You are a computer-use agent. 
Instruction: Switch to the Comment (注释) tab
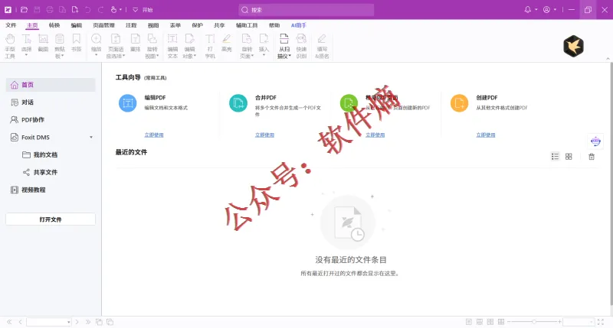pyautogui.click(x=131, y=25)
